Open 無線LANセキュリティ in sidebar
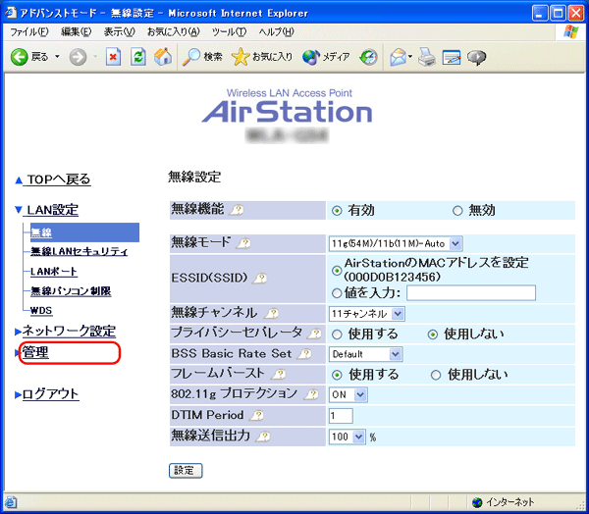Image resolution: width=589 pixels, height=514 pixels. (x=79, y=252)
